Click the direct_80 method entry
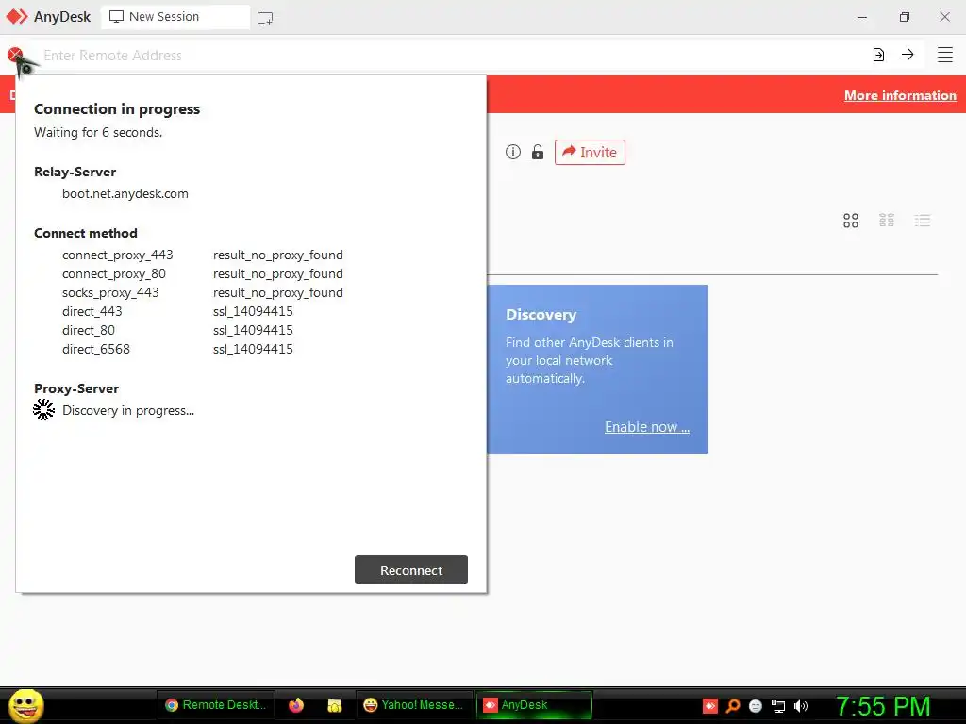This screenshot has width=966, height=724. [x=89, y=331]
